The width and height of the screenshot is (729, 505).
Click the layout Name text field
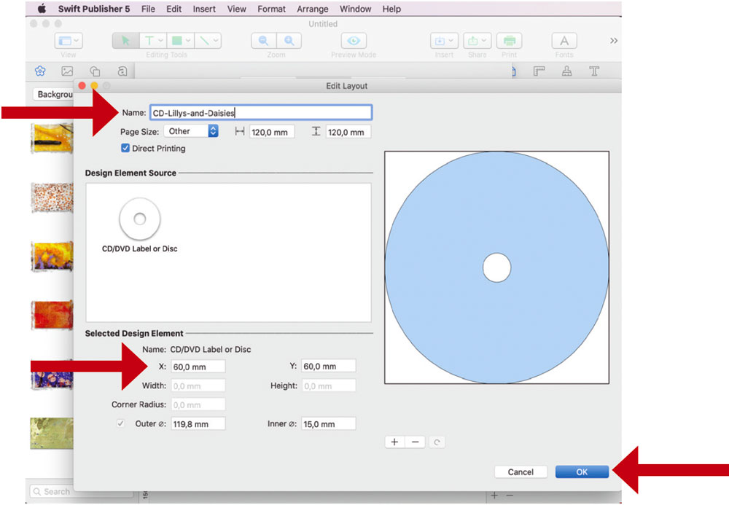point(261,112)
